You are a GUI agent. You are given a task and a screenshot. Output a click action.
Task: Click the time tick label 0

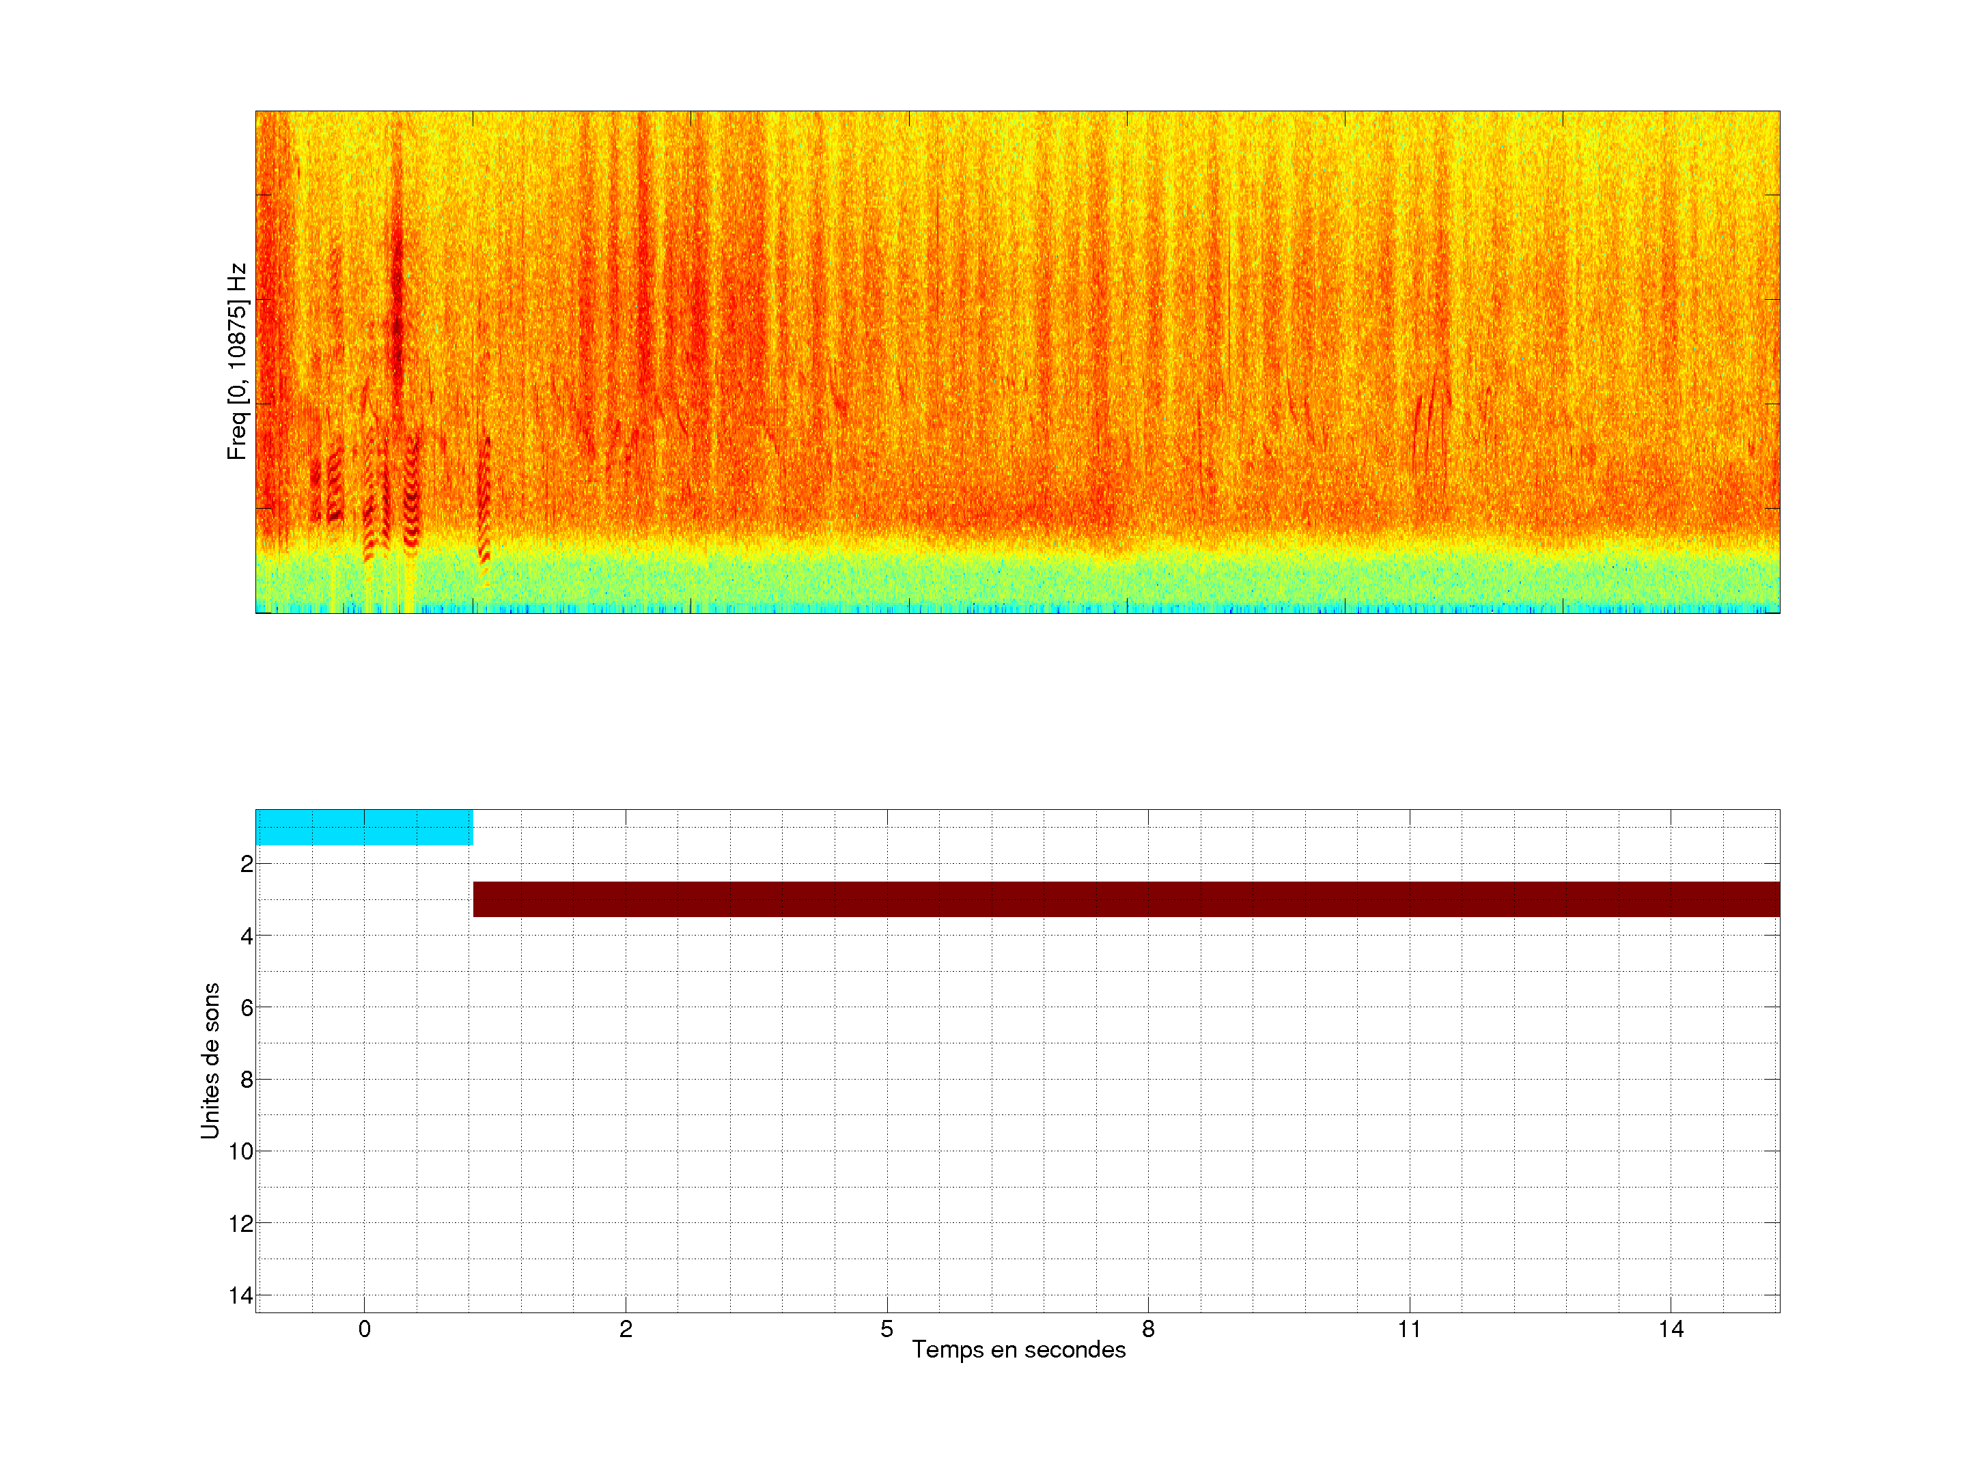pyautogui.click(x=364, y=1329)
